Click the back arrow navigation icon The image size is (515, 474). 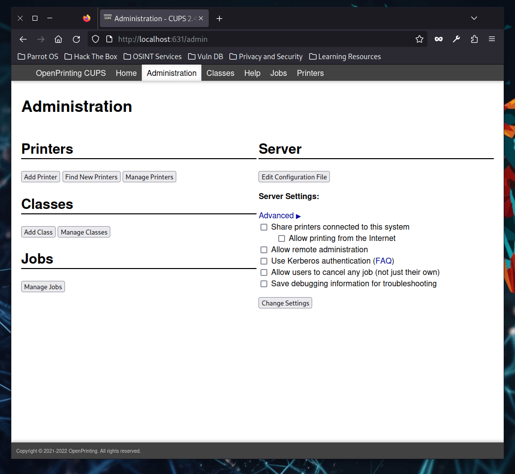click(x=23, y=39)
